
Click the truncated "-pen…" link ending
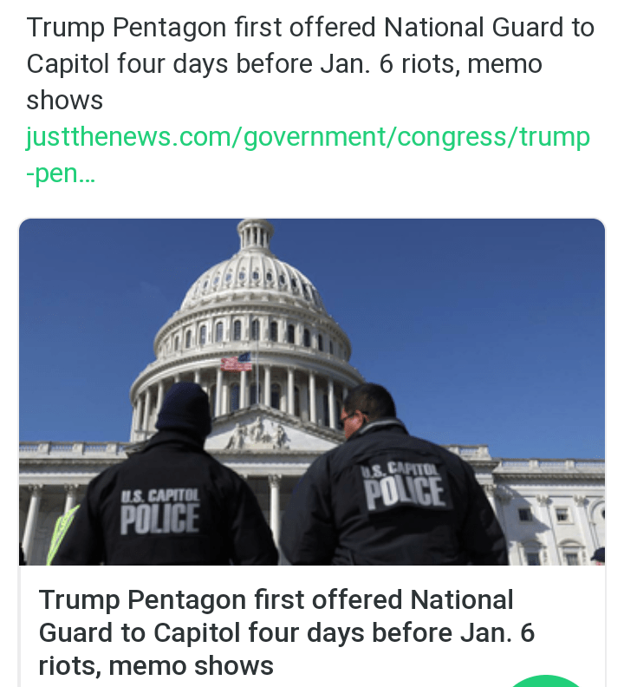61,174
